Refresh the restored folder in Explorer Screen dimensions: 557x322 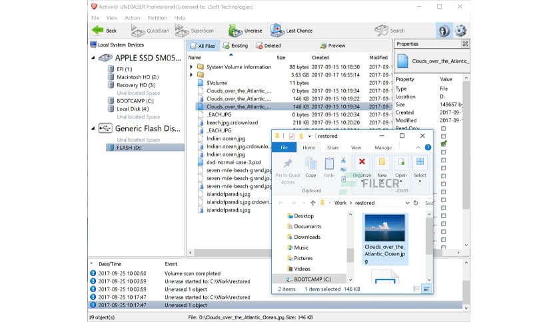click(x=416, y=203)
